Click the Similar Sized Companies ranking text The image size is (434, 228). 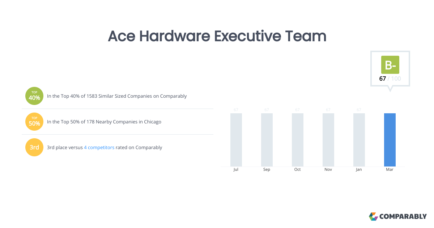click(117, 96)
